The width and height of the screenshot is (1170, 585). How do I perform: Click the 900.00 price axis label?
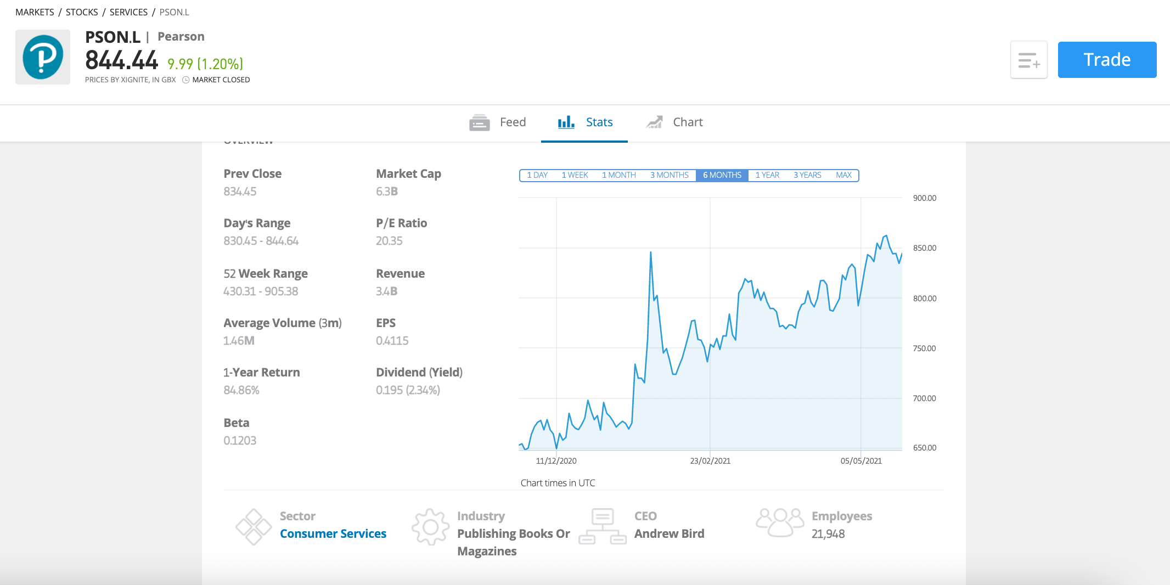click(x=925, y=198)
